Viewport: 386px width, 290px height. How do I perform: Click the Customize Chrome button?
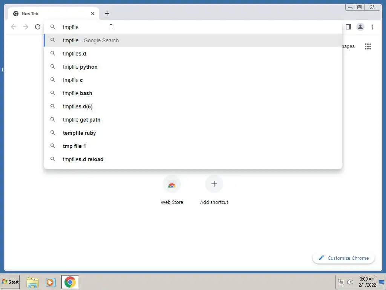coord(343,258)
